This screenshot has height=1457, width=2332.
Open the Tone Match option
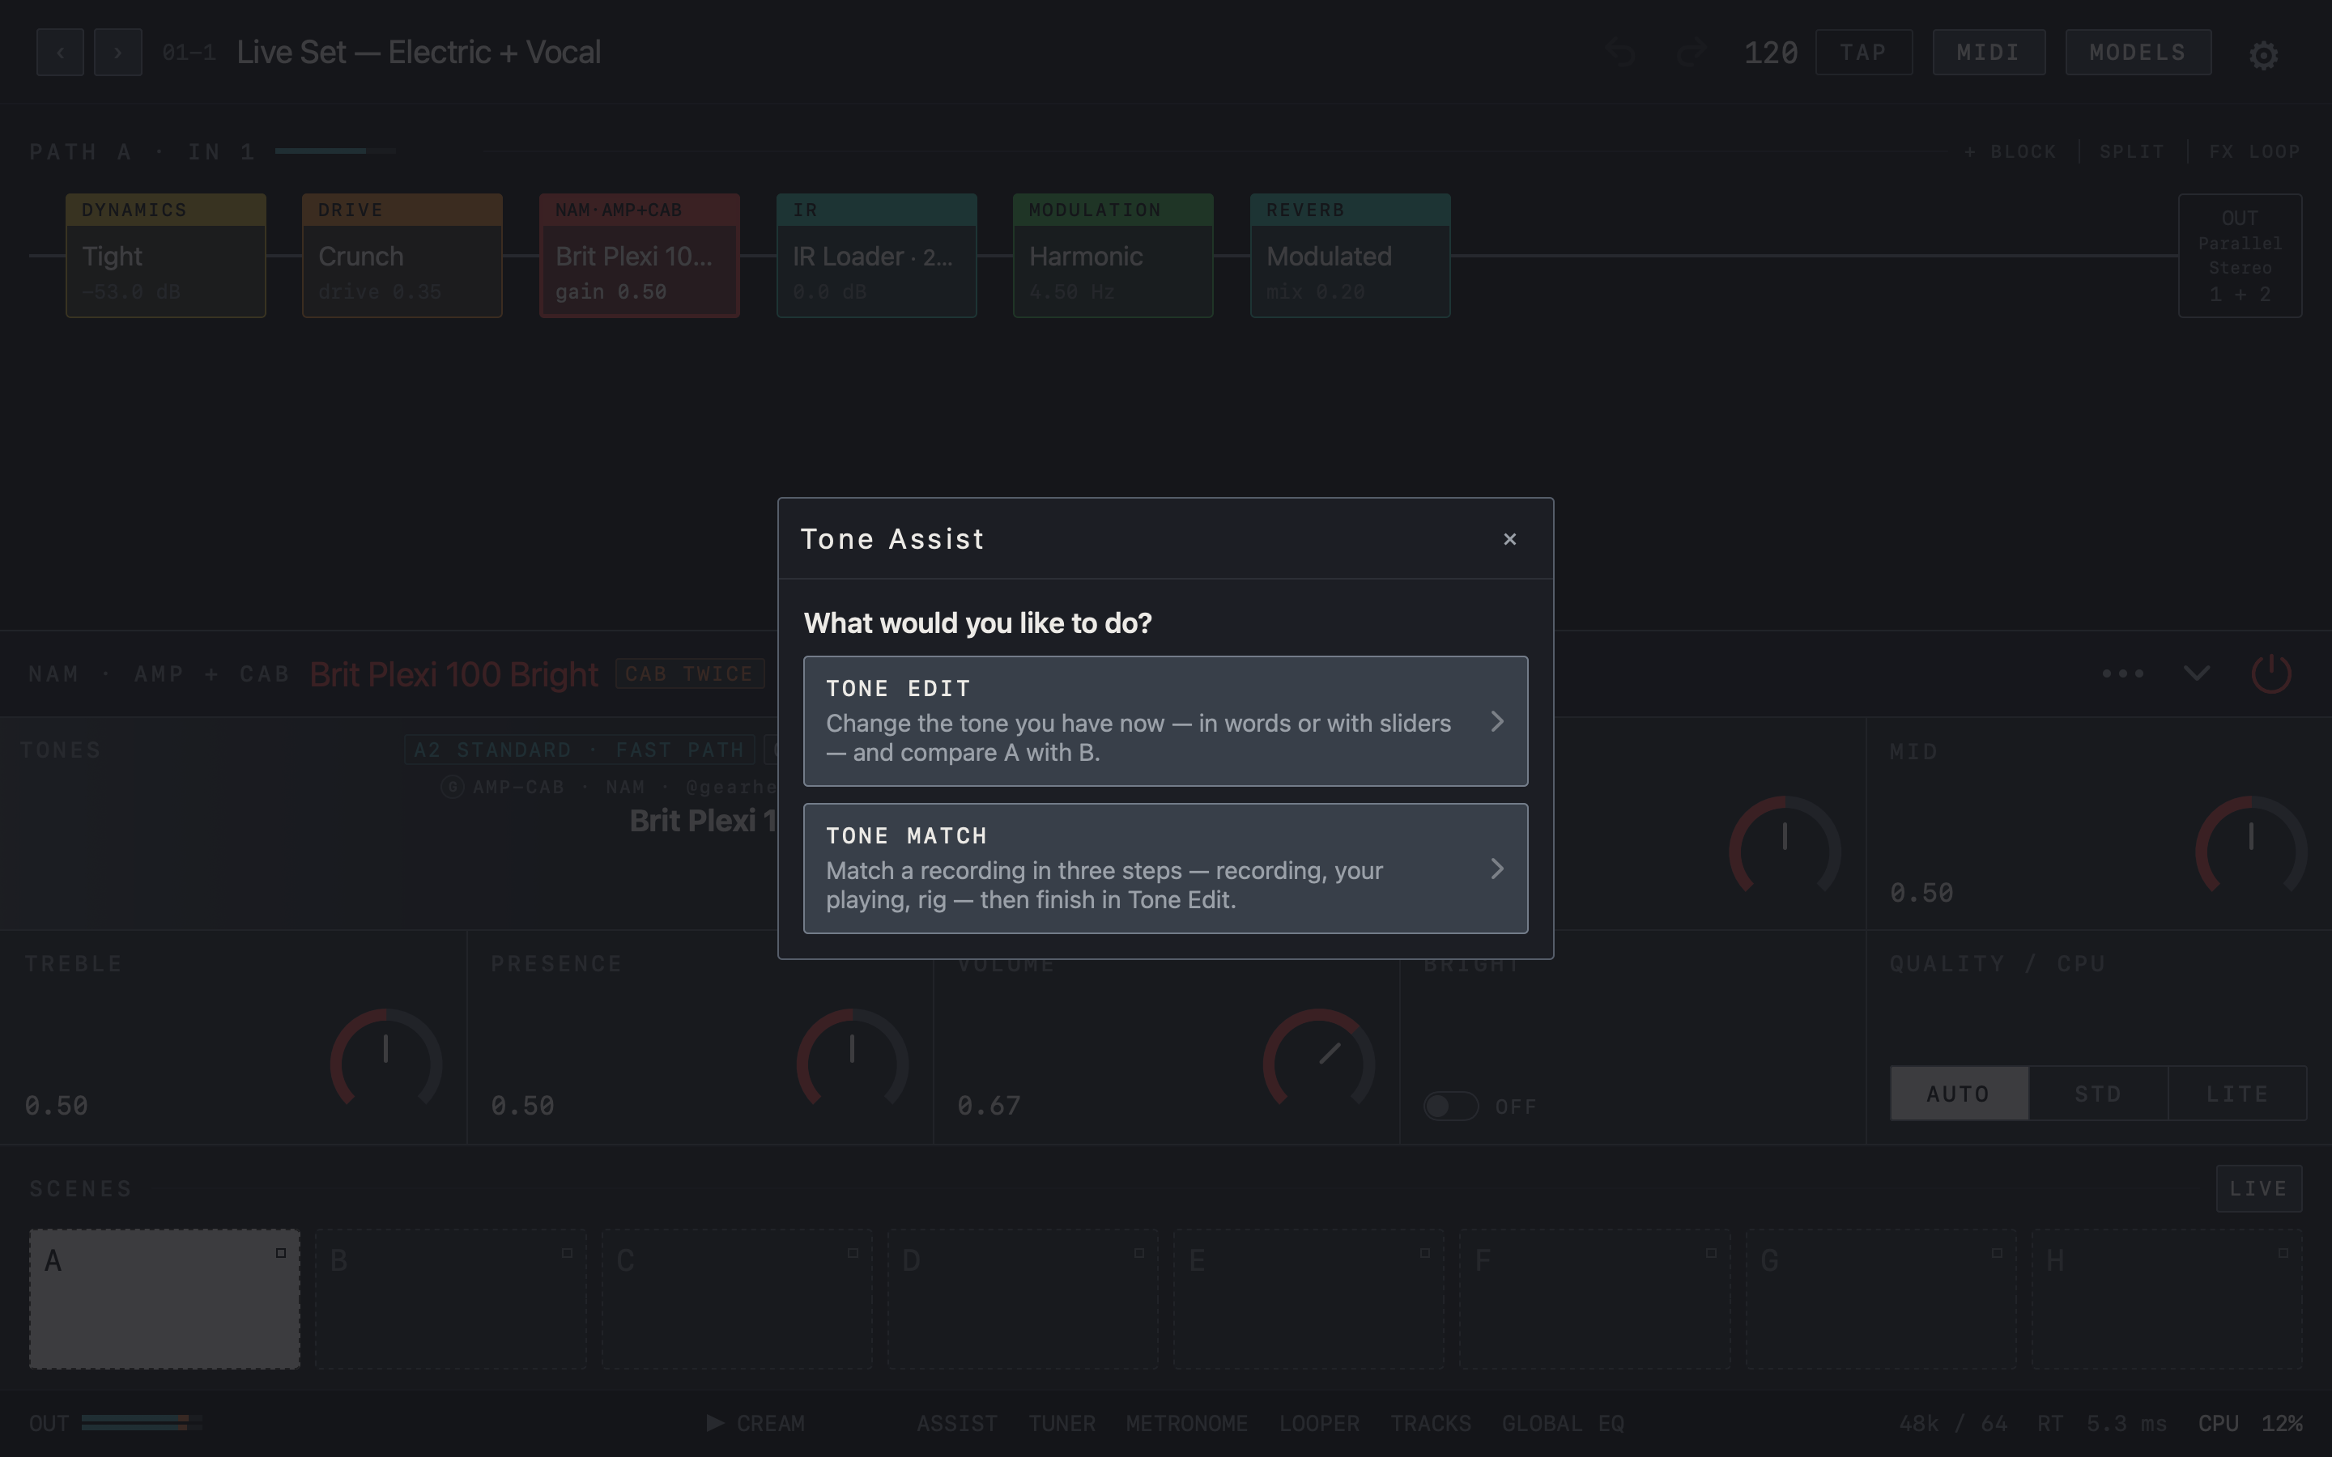pyautogui.click(x=1165, y=869)
